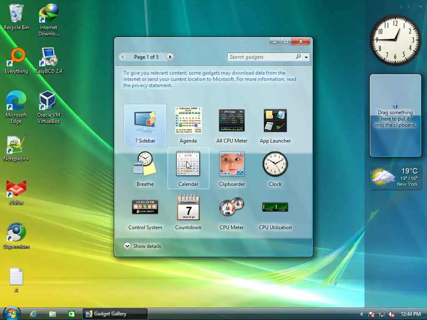Screen dimensions: 427x320
Task: Click the Action Center flag icon
Action: [372, 314]
